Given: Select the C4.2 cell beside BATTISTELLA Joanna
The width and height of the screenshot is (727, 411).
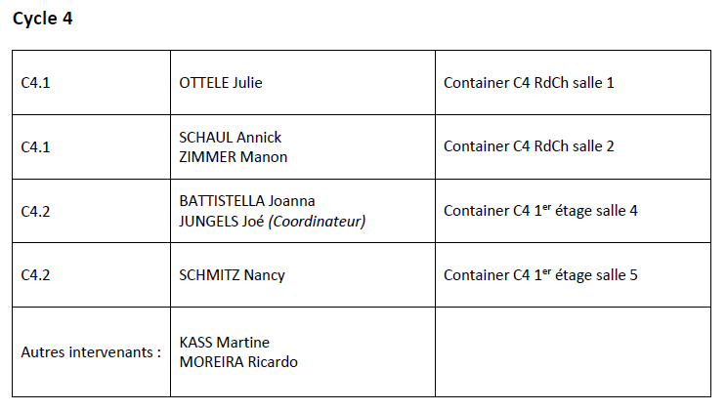Looking at the screenshot, I should point(35,210).
